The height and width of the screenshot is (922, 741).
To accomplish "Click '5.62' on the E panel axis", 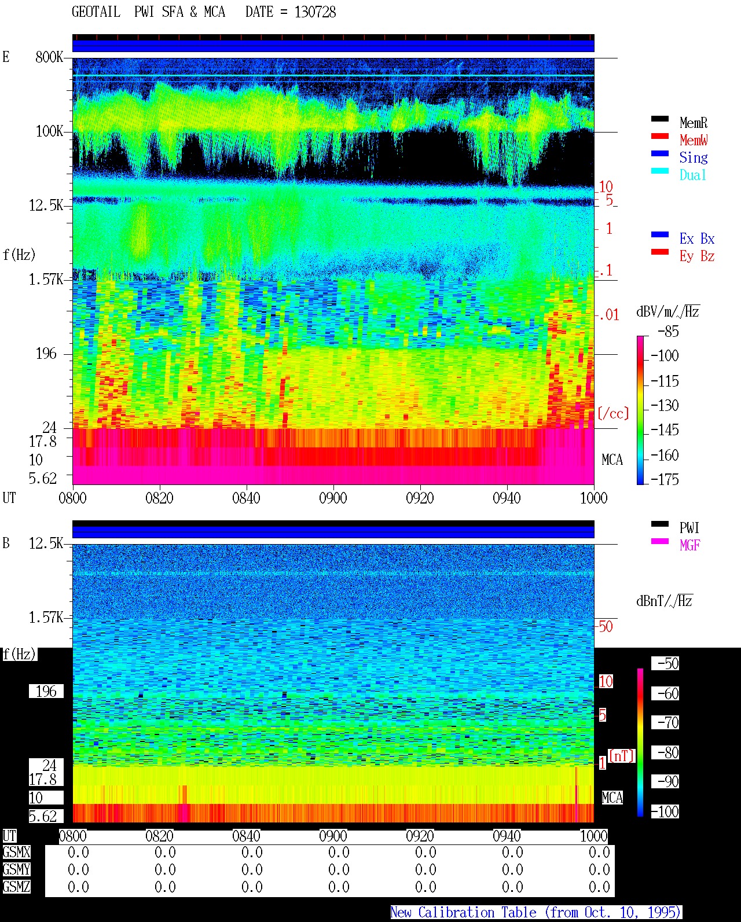I will (x=43, y=479).
